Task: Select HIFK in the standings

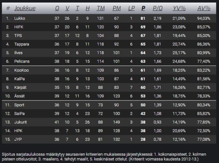Action: coord(19,27)
